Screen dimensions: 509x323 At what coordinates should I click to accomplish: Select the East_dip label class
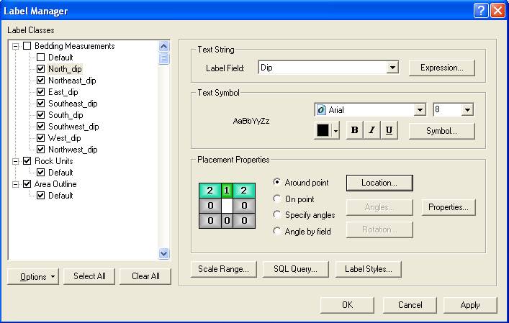pos(63,92)
